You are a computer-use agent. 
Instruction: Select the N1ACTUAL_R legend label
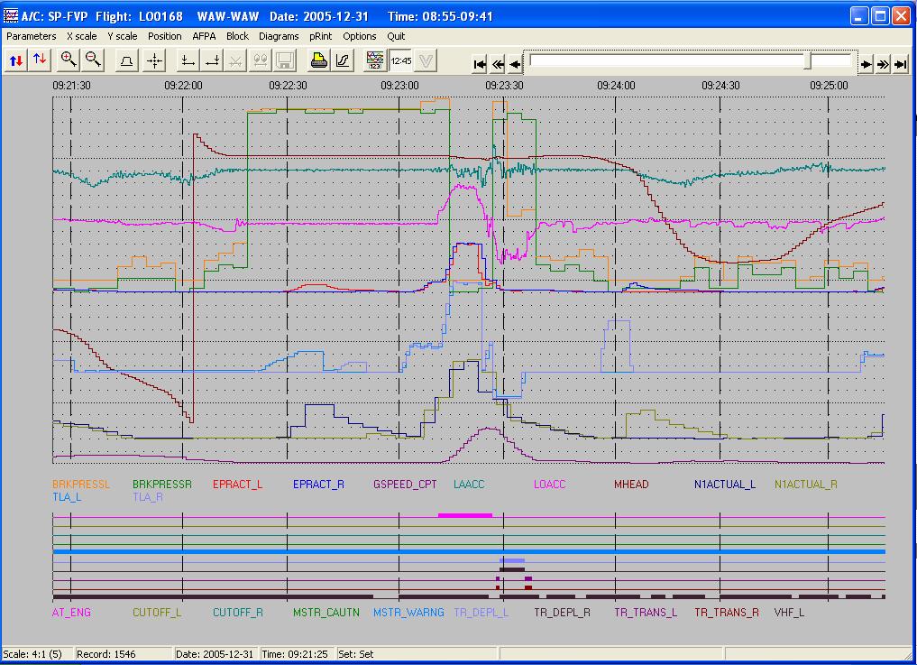(805, 485)
